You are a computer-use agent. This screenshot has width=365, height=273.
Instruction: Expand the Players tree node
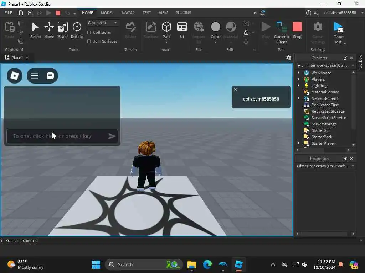pyautogui.click(x=298, y=79)
